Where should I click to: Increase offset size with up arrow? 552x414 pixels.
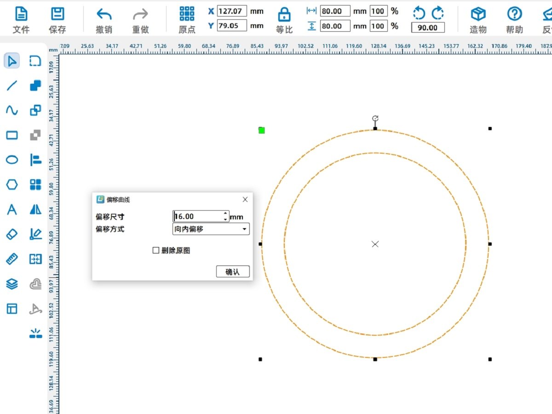[225, 213]
